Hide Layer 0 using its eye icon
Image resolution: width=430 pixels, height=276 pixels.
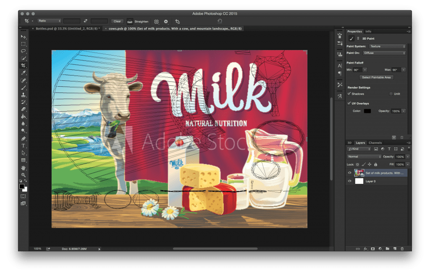[x=349, y=181]
